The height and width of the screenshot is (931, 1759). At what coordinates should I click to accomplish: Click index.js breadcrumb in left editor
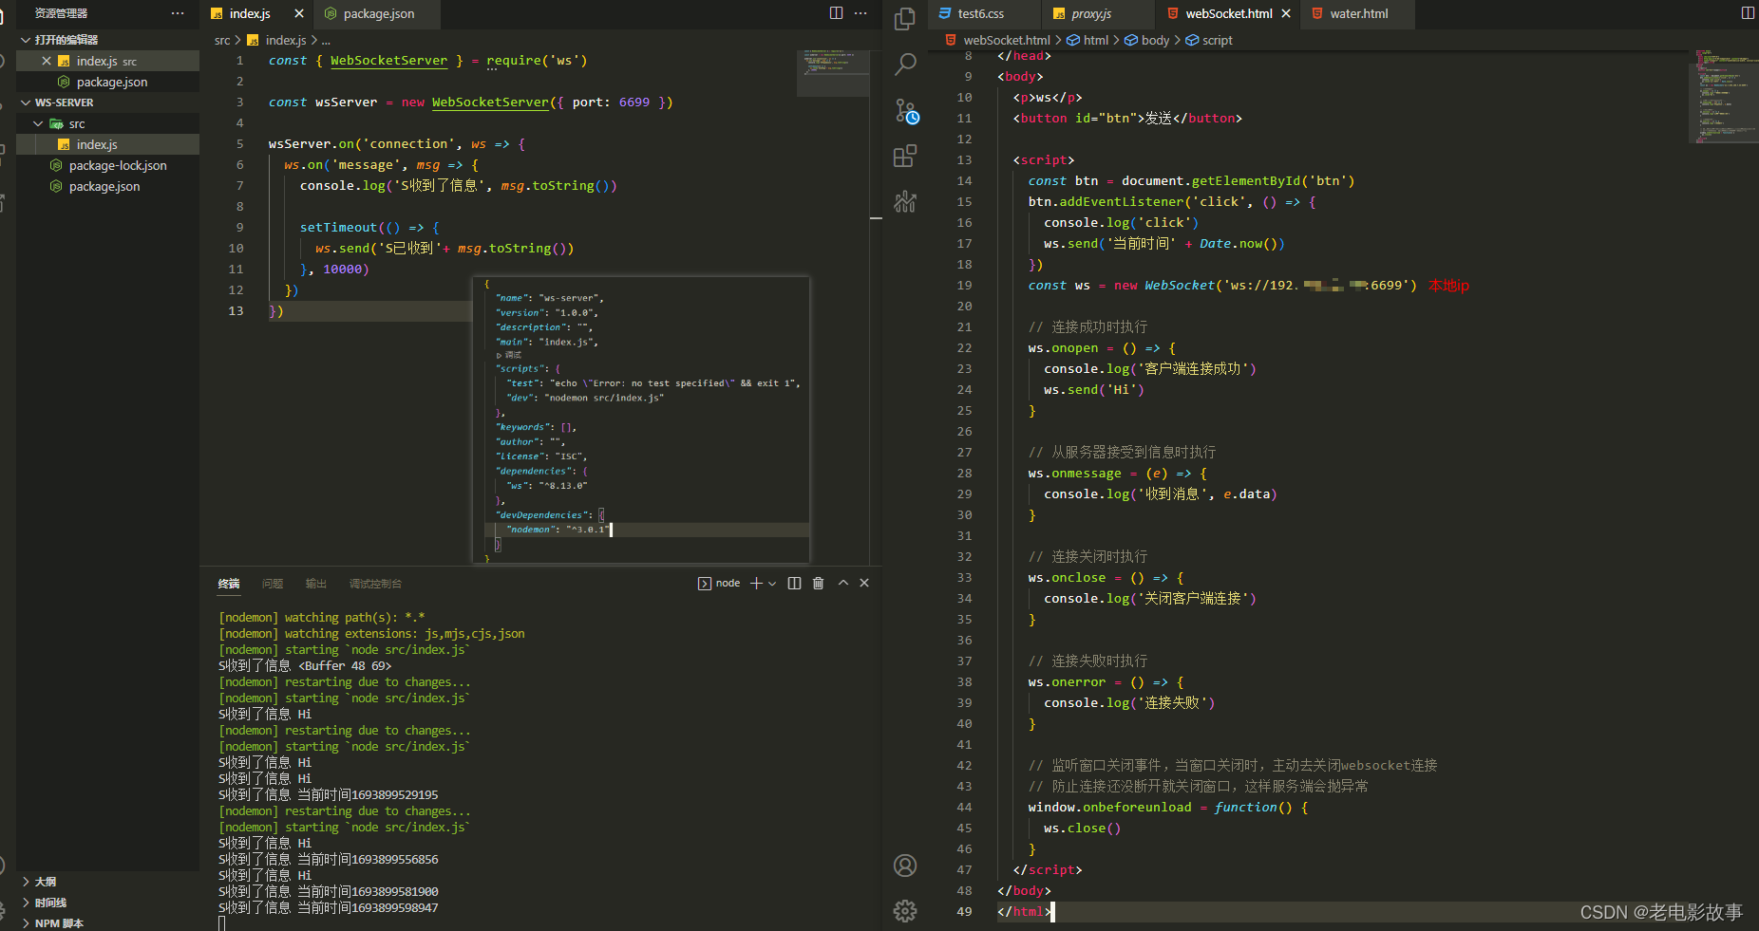[x=286, y=40]
